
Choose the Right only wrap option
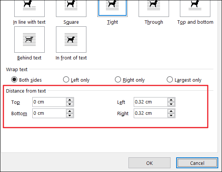coord(118,80)
